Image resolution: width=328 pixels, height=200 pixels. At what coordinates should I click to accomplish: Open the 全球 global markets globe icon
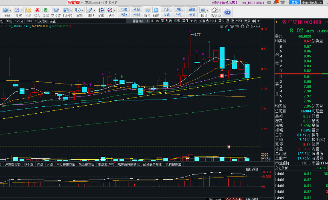tap(5, 10)
